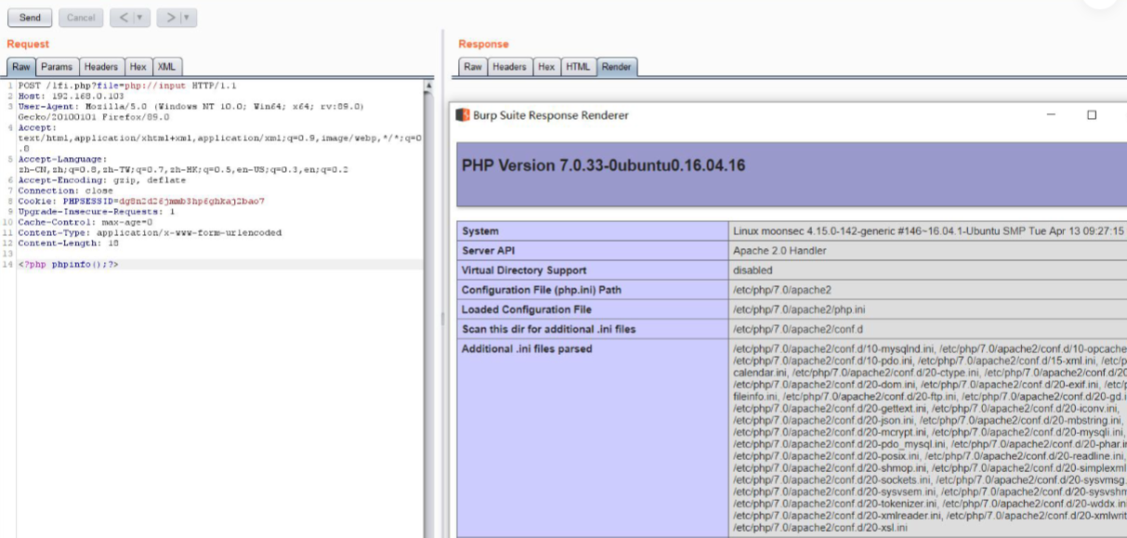The width and height of the screenshot is (1127, 538).
Task: Go forward to next request with right arrow
Action: (x=170, y=18)
